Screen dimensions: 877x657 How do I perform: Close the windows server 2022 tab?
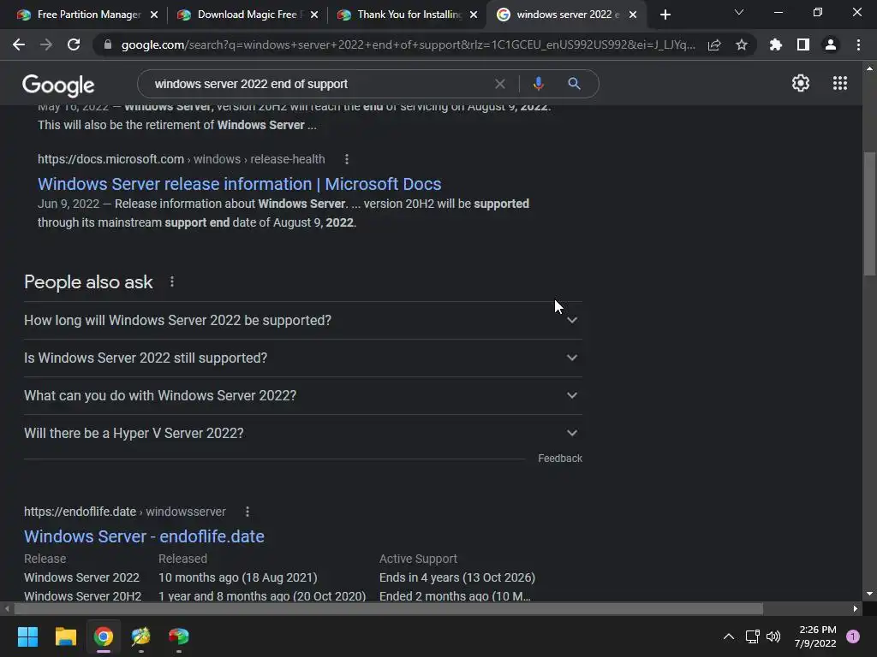(633, 15)
